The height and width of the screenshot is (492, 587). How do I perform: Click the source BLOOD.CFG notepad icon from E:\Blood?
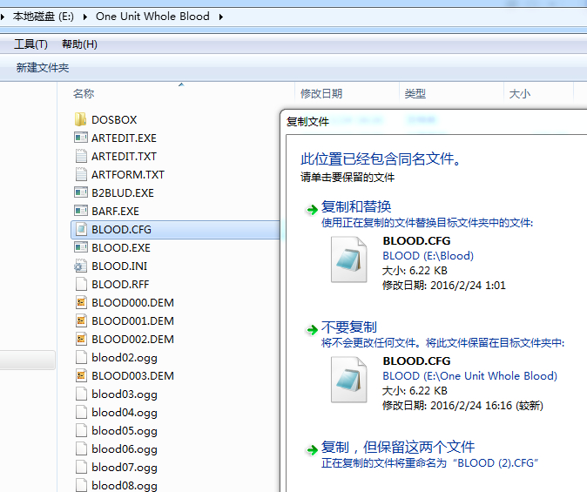point(349,259)
